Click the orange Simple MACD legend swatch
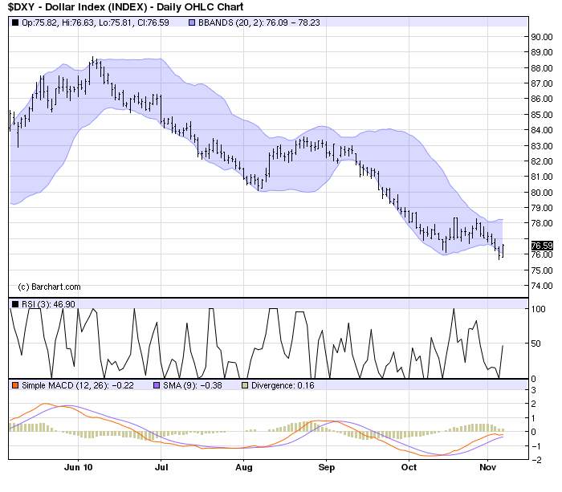Screen dimensions: 562x492 (x=15, y=385)
